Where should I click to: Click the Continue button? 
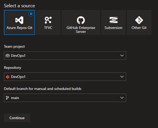[17, 118]
